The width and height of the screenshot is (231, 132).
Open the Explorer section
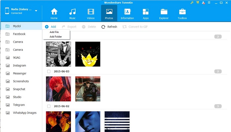164,13
